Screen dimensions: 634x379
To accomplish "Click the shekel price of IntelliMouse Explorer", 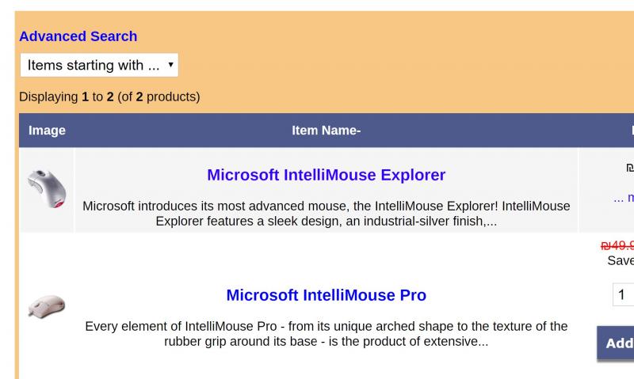I will (630, 167).
